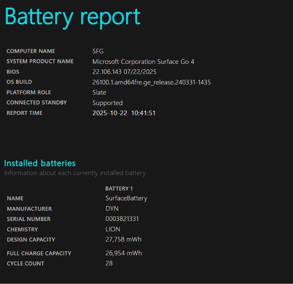Image resolution: width=293 pixels, height=284 pixels.
Task: Select the Slate platform role value
Action: click(99, 93)
